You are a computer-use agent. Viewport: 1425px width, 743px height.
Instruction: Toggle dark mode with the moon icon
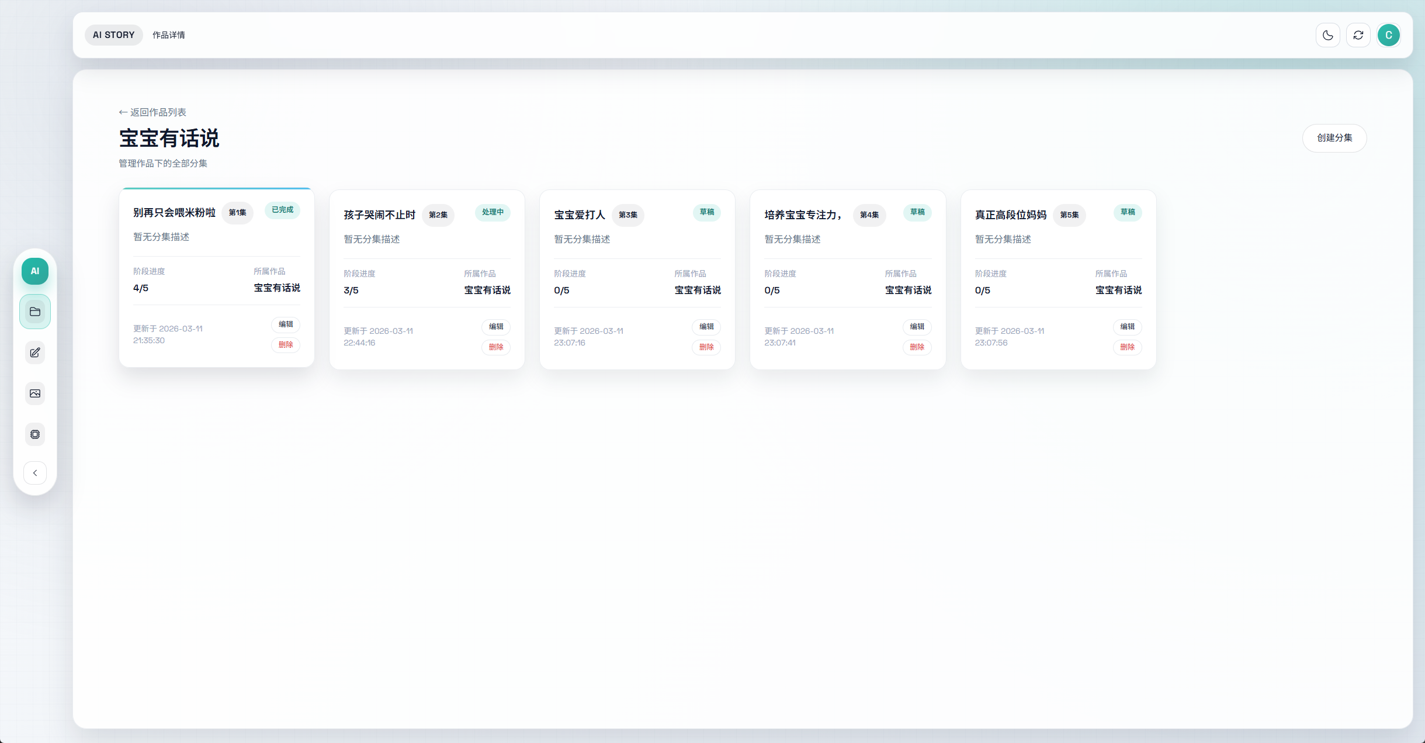click(x=1328, y=35)
